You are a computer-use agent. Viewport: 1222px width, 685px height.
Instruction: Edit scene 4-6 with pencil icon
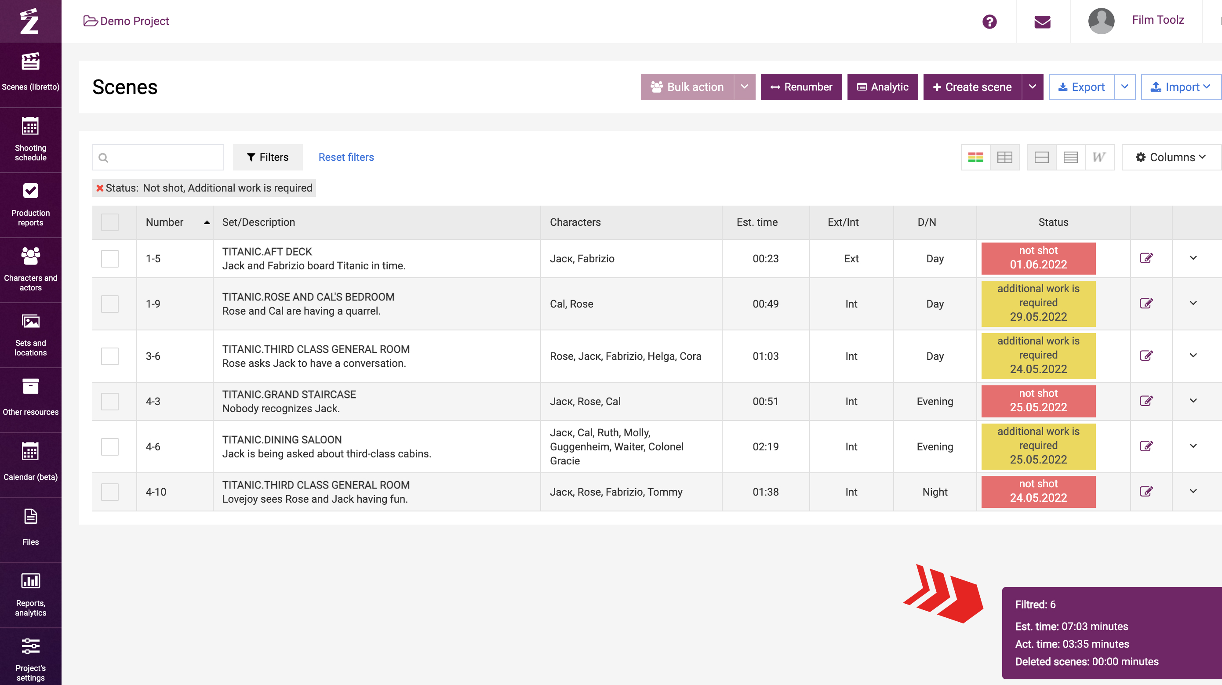pyautogui.click(x=1146, y=446)
